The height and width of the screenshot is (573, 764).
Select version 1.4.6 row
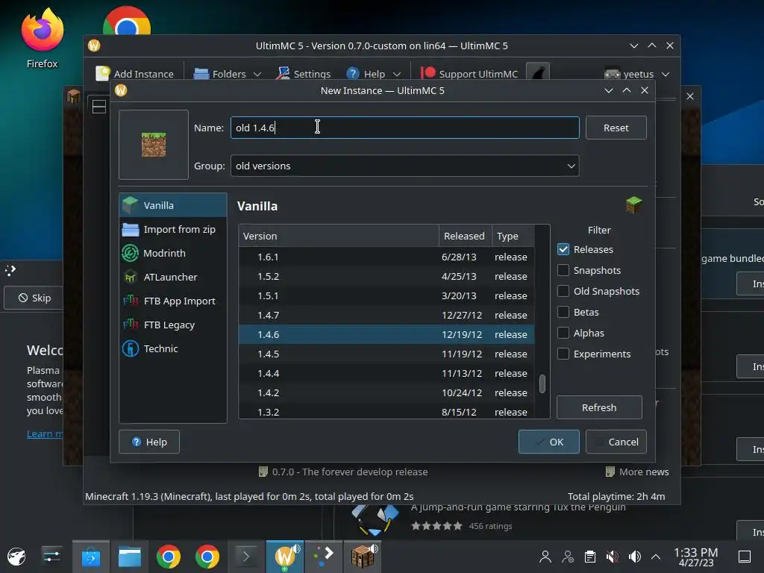point(386,335)
